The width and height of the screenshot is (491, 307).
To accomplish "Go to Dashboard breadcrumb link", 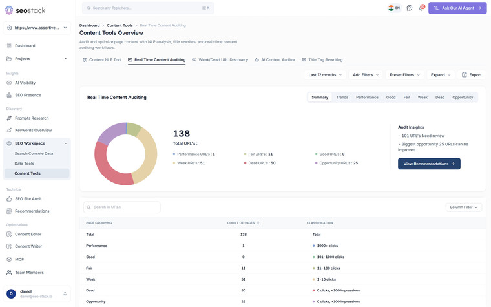I will (x=89, y=26).
